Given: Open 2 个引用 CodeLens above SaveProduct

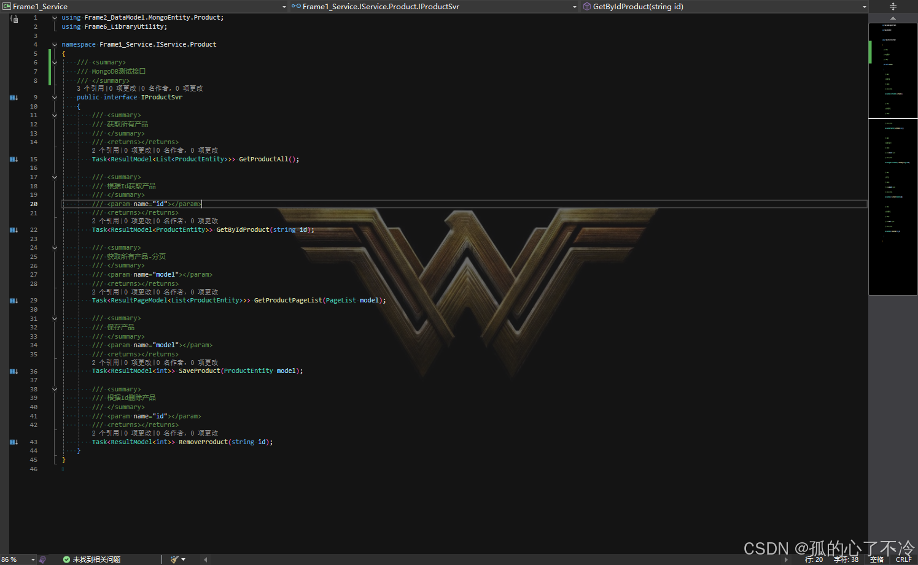Looking at the screenshot, I should click(106, 363).
